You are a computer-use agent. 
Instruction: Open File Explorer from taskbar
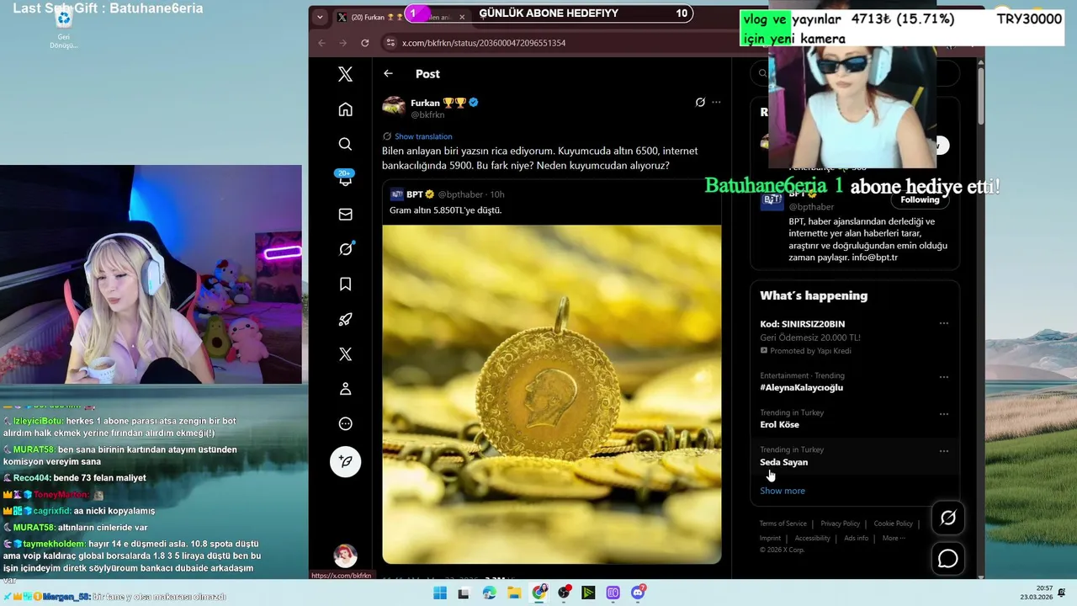[x=514, y=593]
